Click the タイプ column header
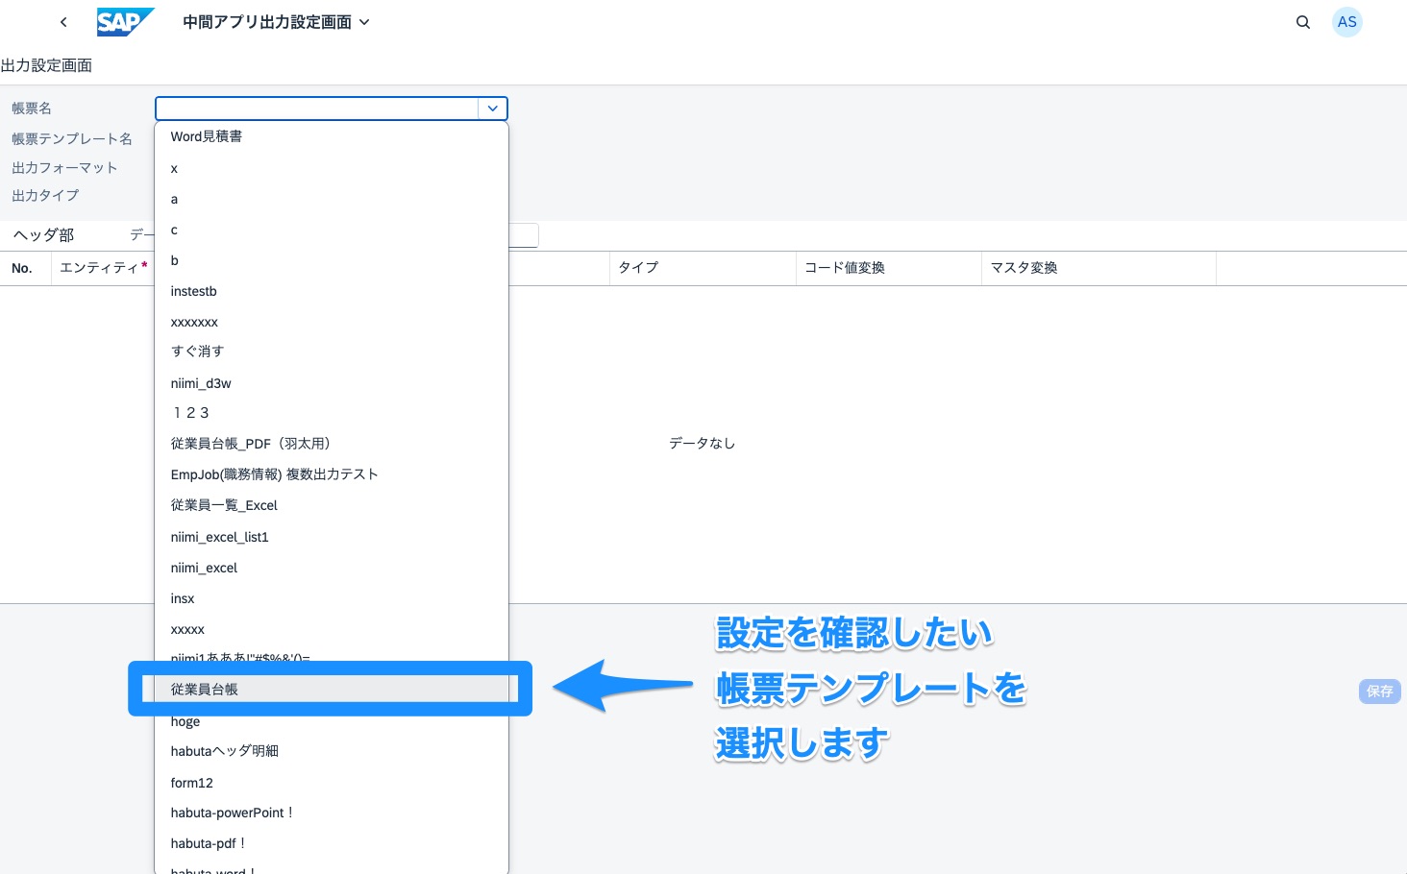Viewport: 1407px width, 874px height. (703, 268)
